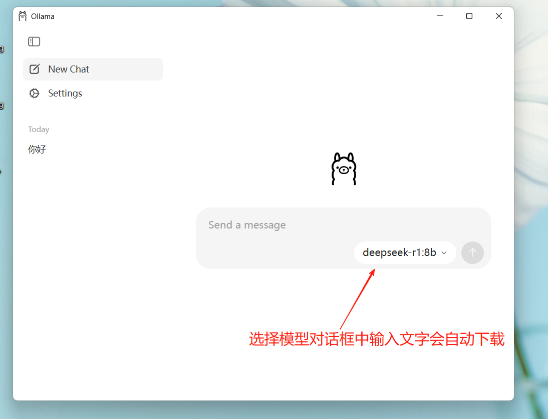Expand the deepseek-r1:8b model dropdown

405,252
